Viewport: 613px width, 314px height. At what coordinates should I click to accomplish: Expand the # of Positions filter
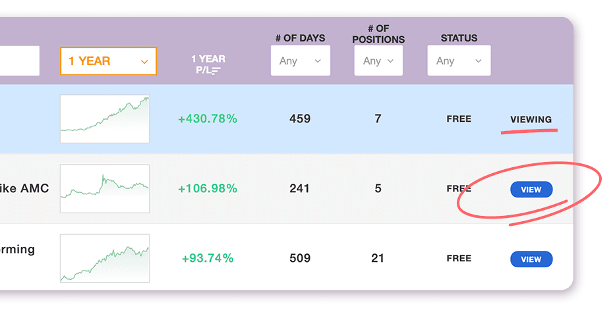pyautogui.click(x=378, y=61)
